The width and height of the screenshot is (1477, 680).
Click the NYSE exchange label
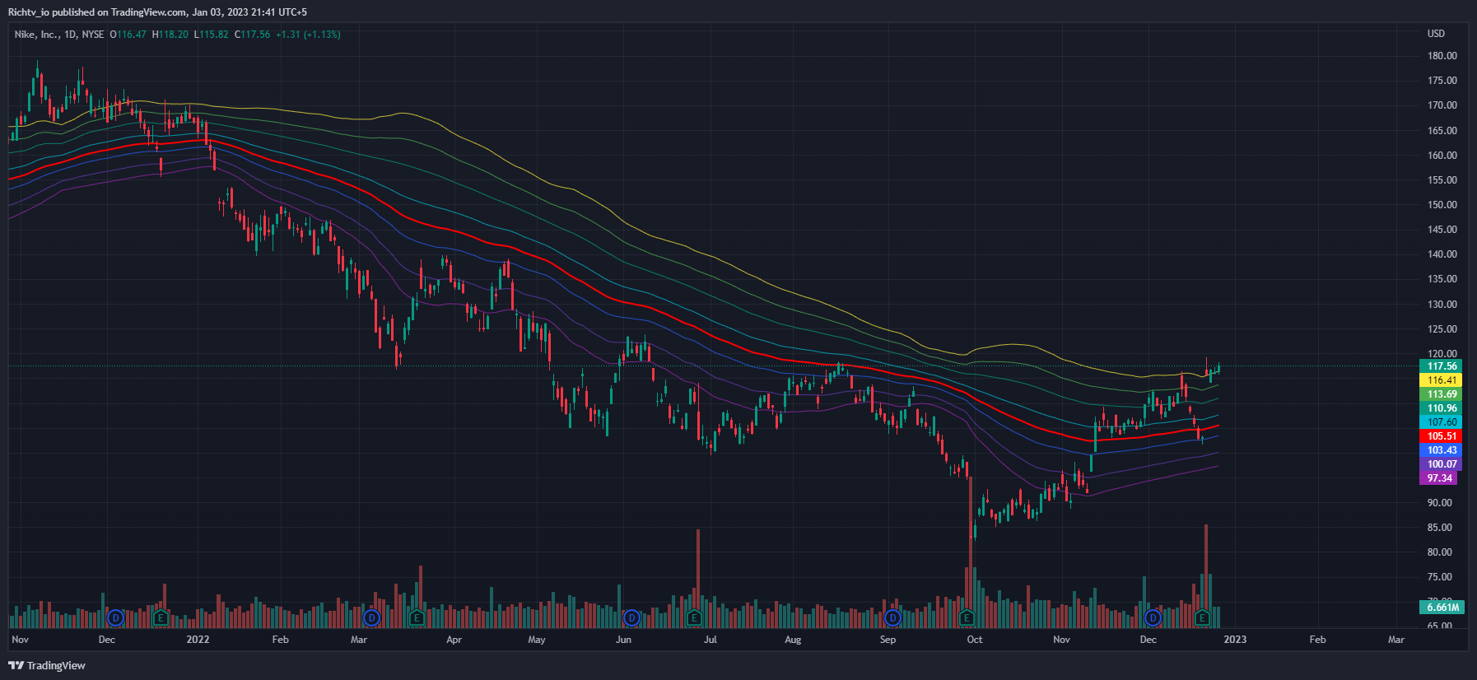click(x=93, y=35)
